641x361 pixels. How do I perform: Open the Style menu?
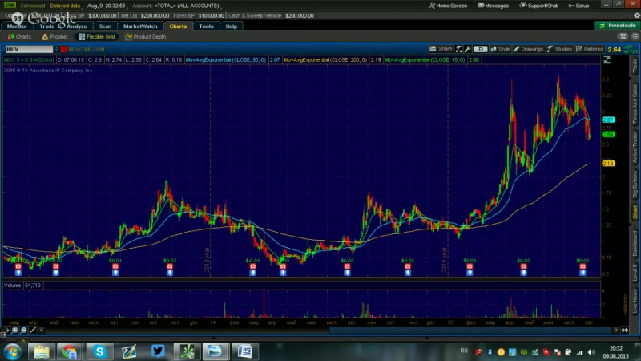coord(500,49)
